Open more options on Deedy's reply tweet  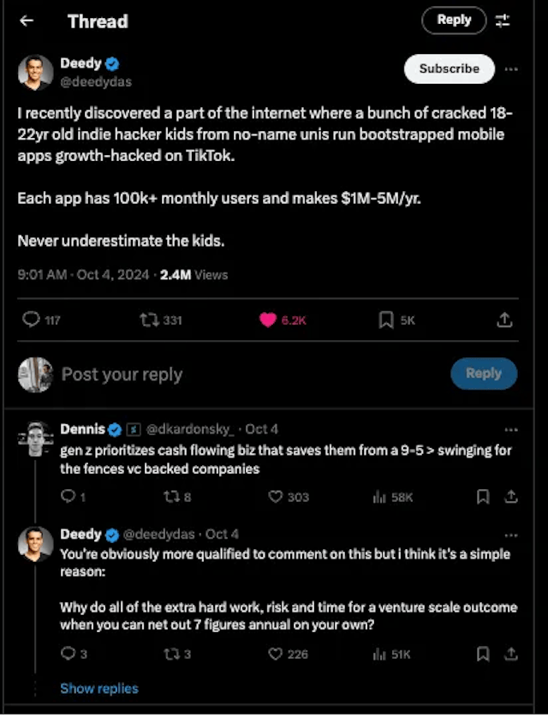(511, 534)
